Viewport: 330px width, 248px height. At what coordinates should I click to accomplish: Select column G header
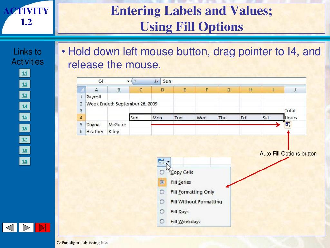pyautogui.click(x=229, y=90)
